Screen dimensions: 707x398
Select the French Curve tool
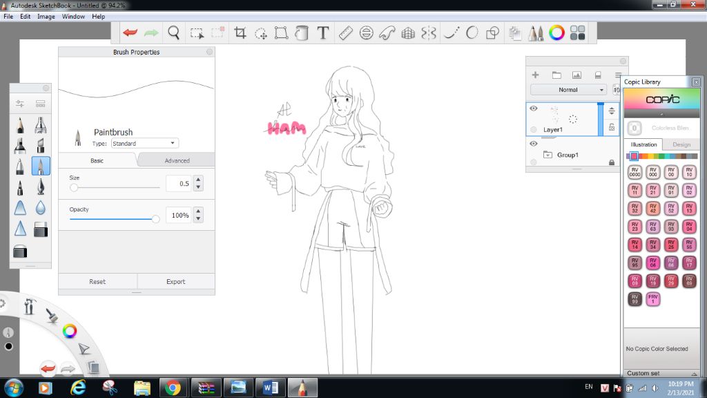[387, 32]
